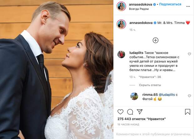This screenshot has width=194, height=139.
Task: Share post via paper plane icon
Action: click(140, 112)
